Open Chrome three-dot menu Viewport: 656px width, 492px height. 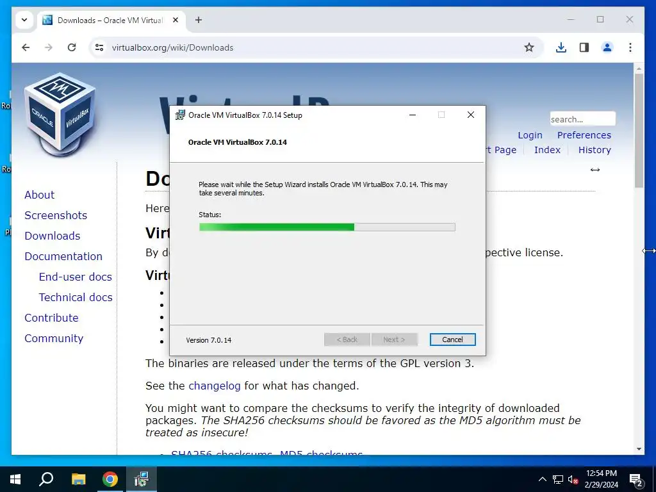click(630, 47)
